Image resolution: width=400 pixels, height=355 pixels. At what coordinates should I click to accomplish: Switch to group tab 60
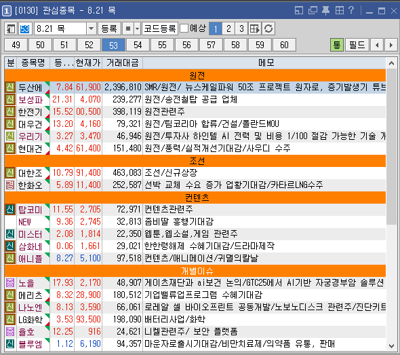(284, 45)
